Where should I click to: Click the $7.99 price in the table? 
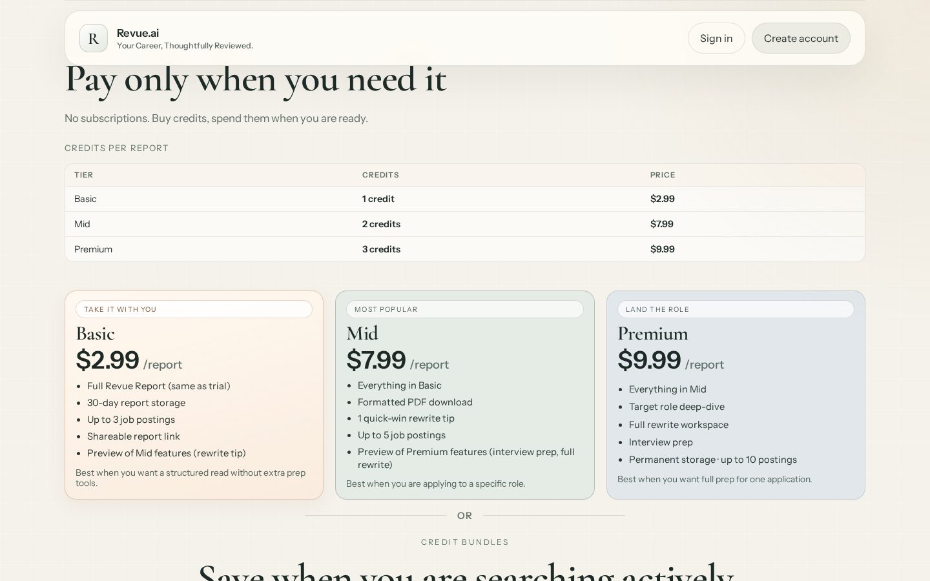tap(662, 224)
